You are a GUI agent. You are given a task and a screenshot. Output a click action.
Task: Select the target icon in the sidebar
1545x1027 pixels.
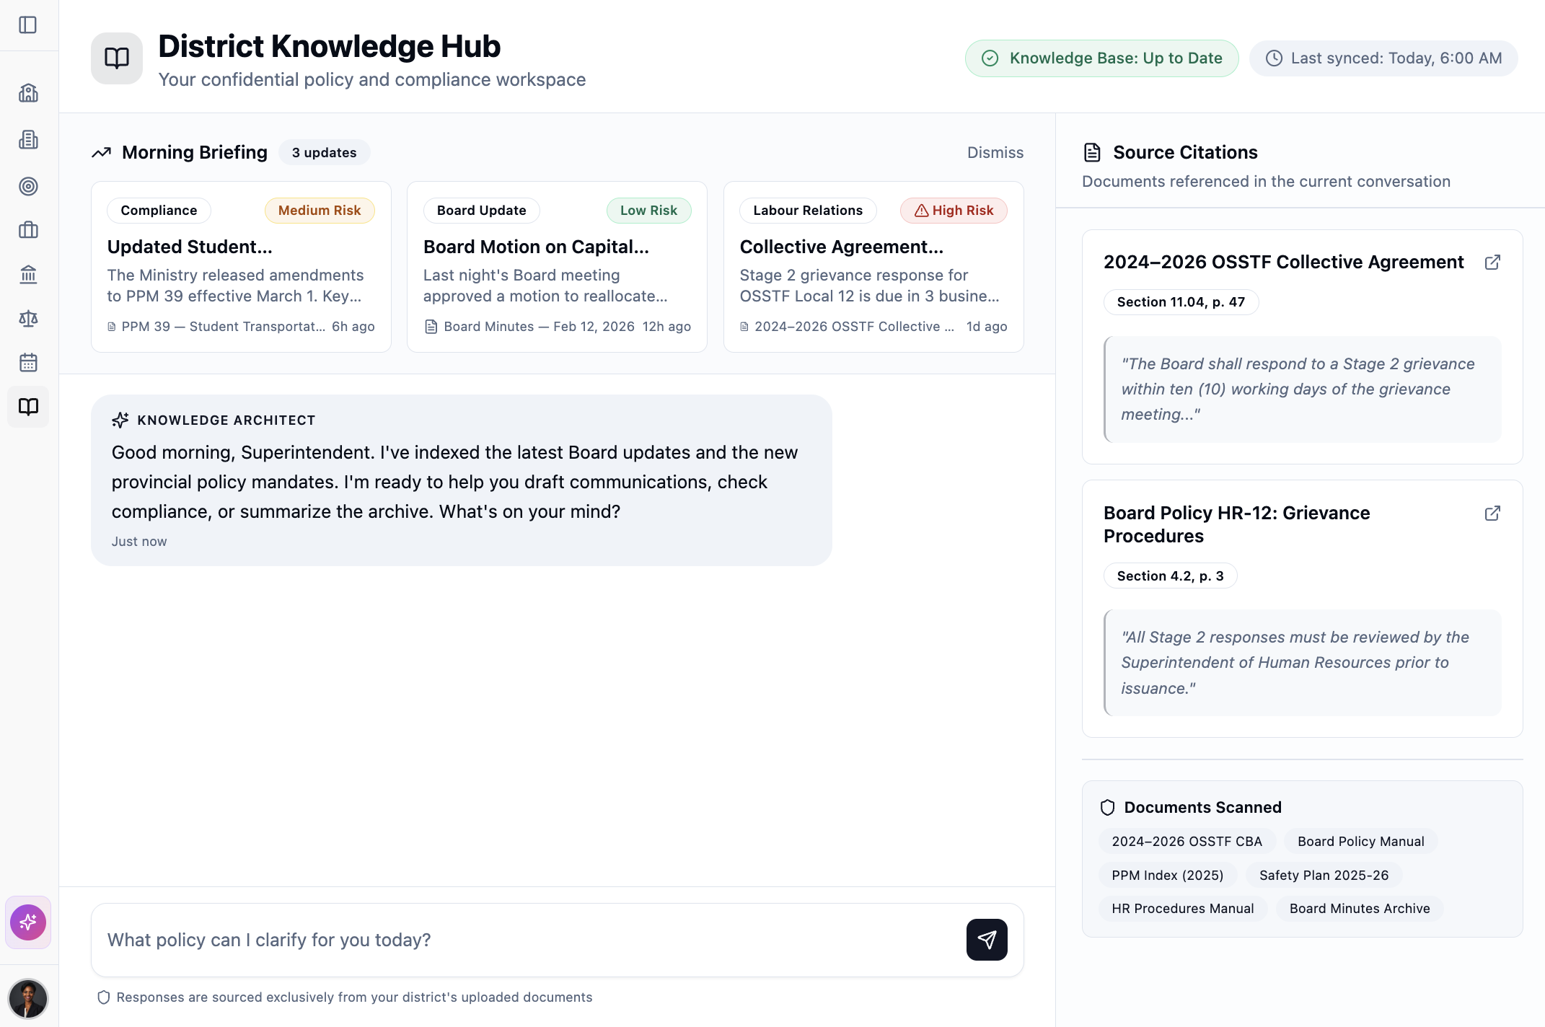tap(28, 186)
